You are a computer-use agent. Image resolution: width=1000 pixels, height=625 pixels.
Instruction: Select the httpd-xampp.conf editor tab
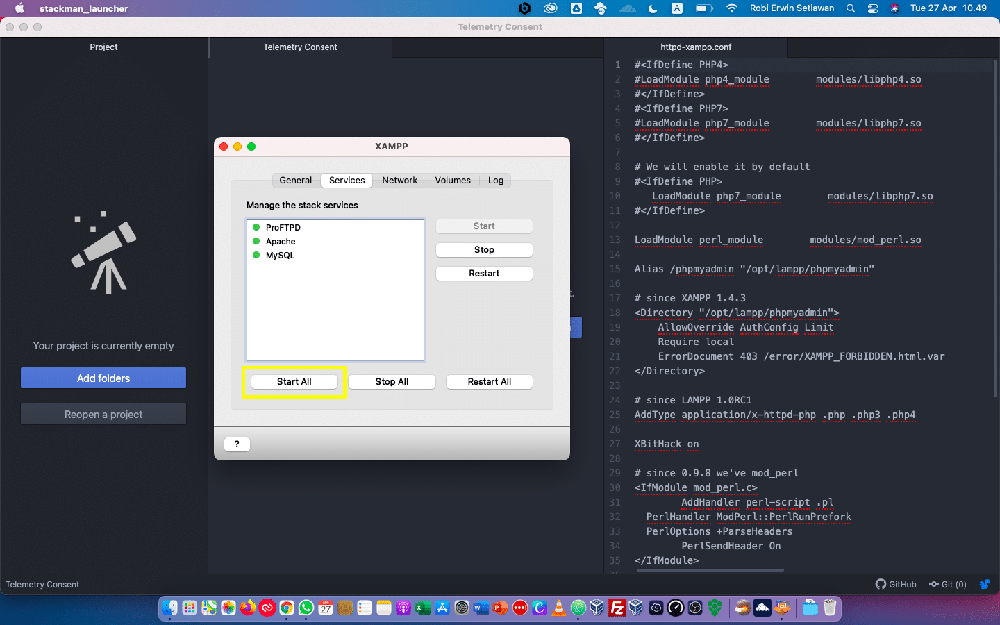click(696, 47)
